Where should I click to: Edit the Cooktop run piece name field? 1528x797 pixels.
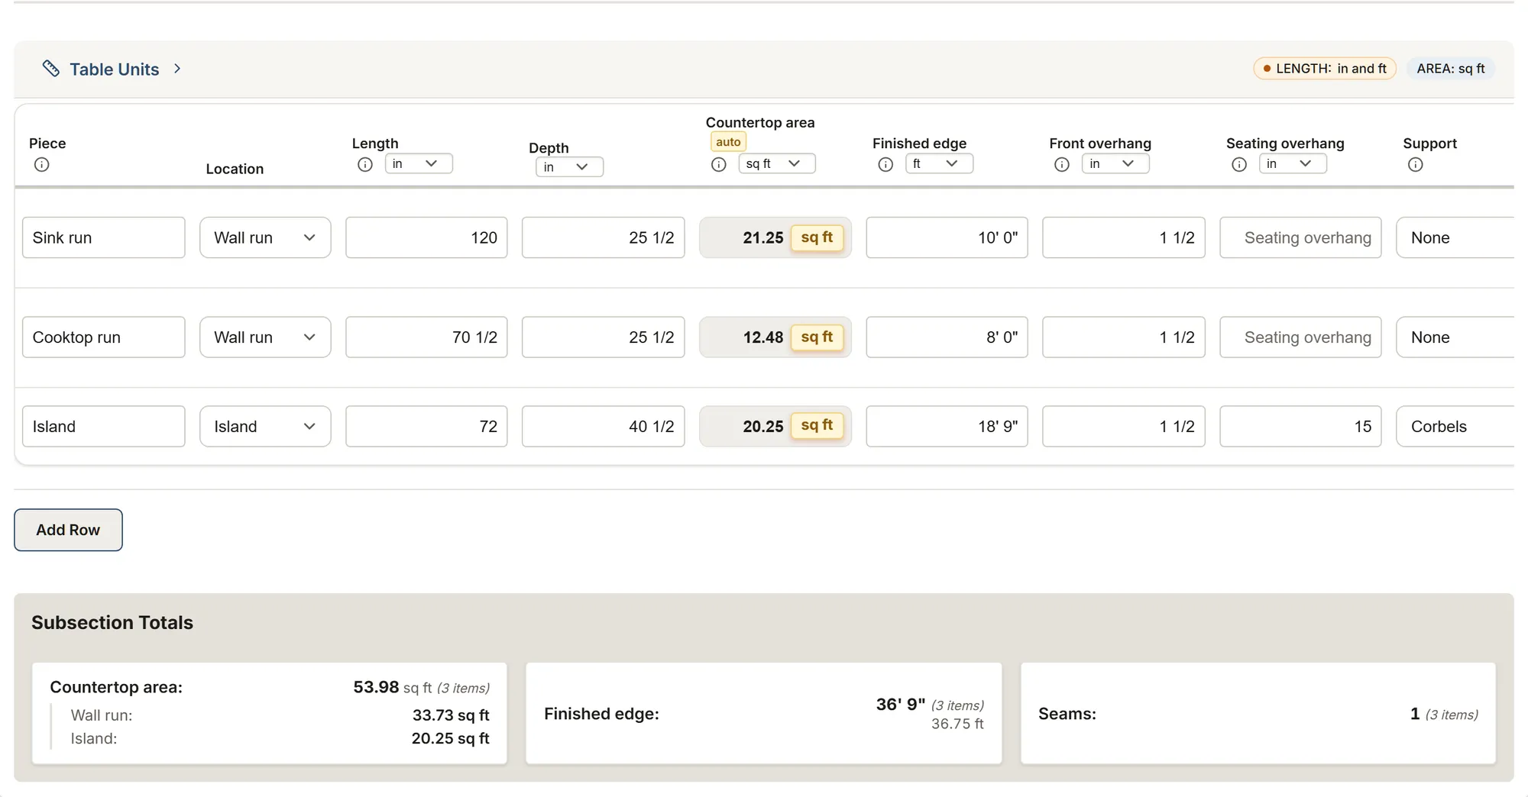tap(104, 337)
